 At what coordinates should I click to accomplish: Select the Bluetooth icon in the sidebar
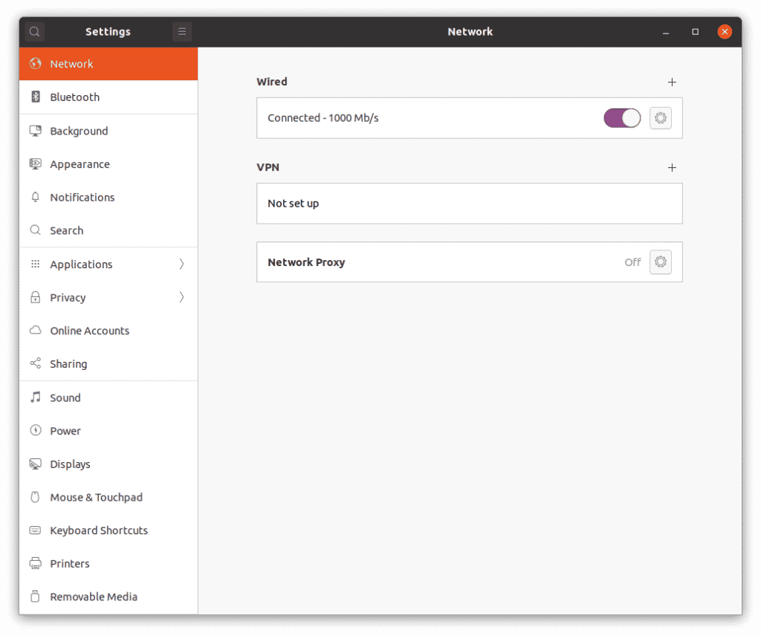tap(35, 97)
